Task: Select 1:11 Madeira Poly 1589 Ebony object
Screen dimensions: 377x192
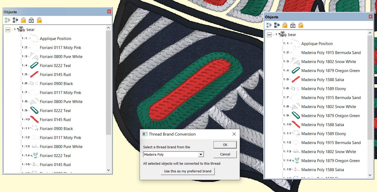Action: (323, 134)
